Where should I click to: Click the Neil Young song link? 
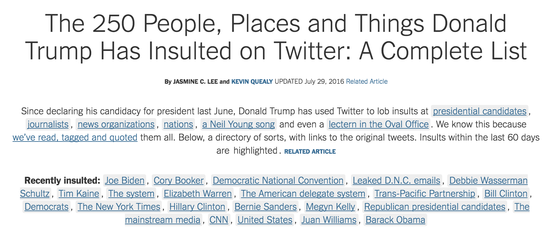tap(239, 124)
